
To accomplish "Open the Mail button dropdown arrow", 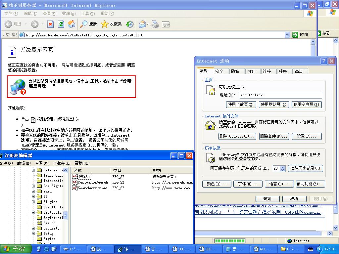I will [148, 24].
